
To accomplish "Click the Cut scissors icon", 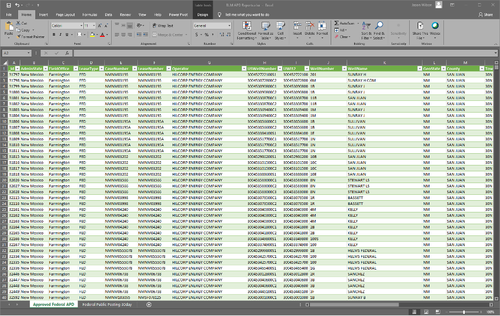I will (18, 23).
